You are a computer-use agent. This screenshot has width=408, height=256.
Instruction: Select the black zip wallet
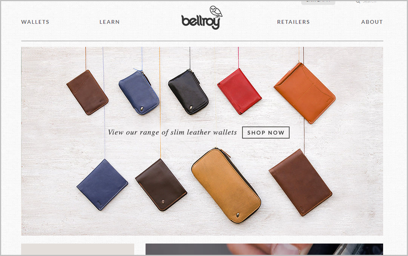point(189,92)
